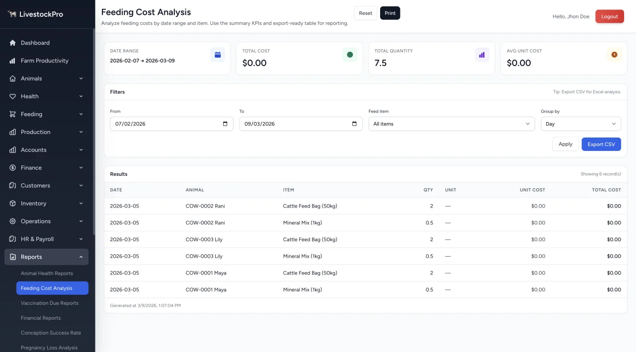
Task: Click the LivestockPro logo icon
Action: coord(12,14)
